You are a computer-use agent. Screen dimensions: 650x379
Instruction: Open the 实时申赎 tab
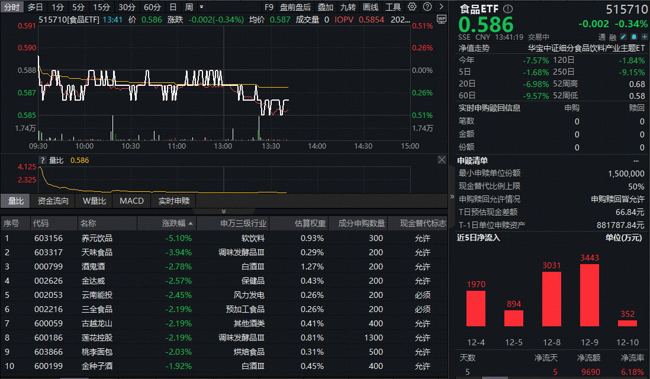click(173, 201)
